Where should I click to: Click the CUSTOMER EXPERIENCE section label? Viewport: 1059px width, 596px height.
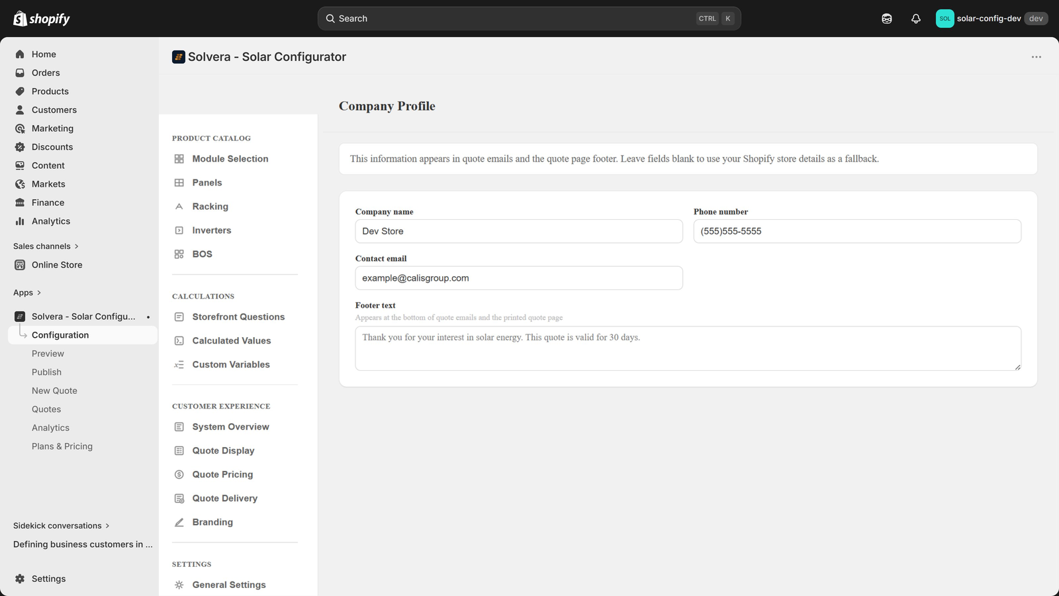pos(221,407)
